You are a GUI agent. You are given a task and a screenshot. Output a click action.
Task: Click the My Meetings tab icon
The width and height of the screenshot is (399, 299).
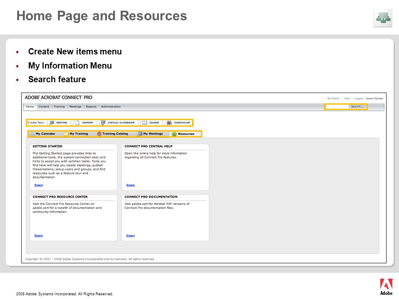tap(140, 134)
